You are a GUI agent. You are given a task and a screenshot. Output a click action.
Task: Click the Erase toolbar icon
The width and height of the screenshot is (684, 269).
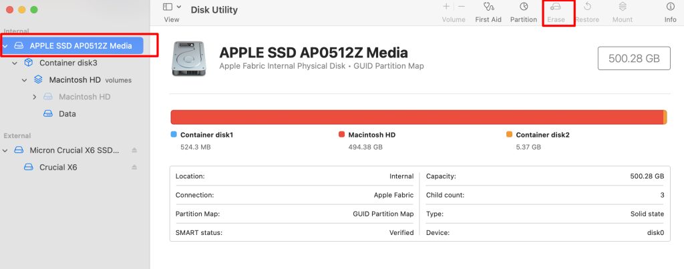point(555,7)
